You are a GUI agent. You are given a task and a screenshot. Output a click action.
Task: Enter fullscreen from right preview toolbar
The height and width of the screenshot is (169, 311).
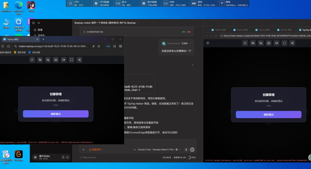coord(285,43)
